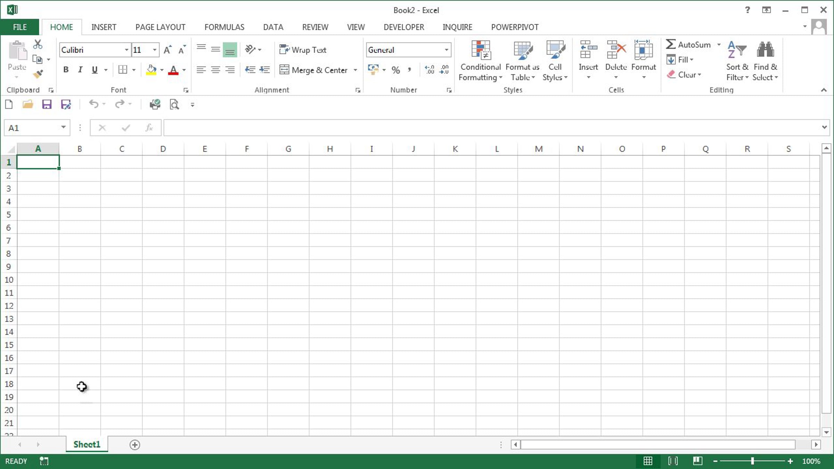Viewport: 834px width, 469px height.
Task: Expand the Calibri font name dropdown
Action: tap(126, 50)
